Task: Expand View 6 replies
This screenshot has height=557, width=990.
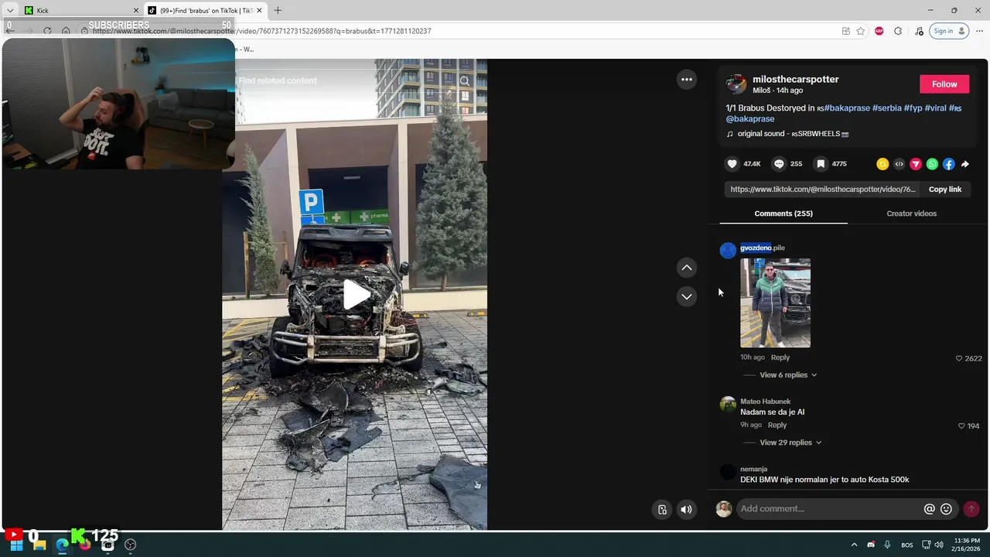Action: [x=787, y=374]
